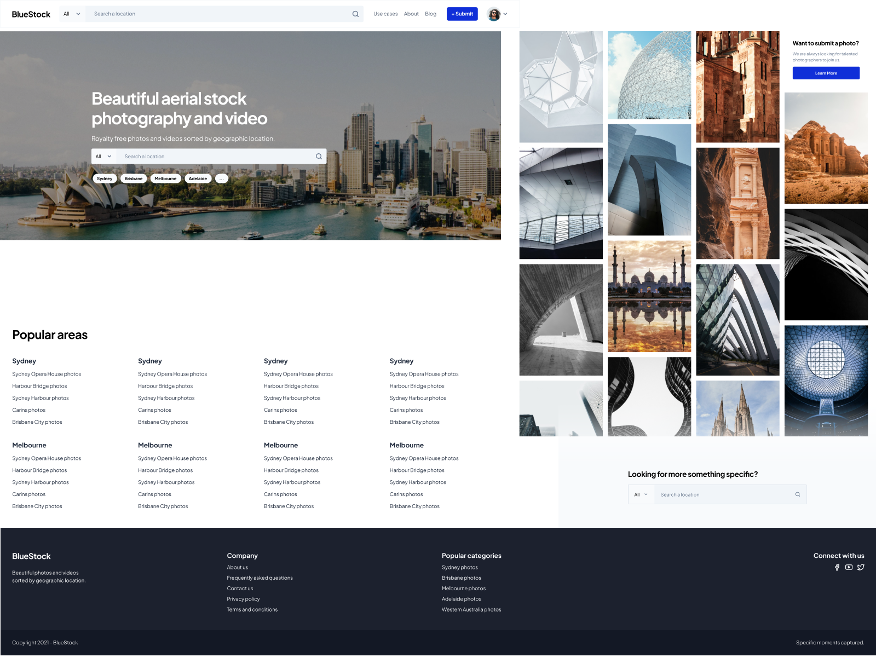Click the user avatar in the header
876x657 pixels.
[494, 14]
